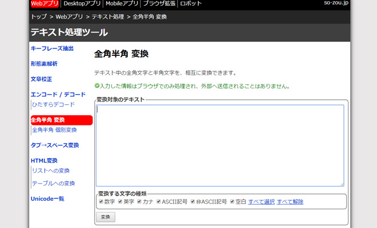This screenshot has width=377, height=228.
Task: Click the トップ breadcrumb link
Action: (x=38, y=17)
